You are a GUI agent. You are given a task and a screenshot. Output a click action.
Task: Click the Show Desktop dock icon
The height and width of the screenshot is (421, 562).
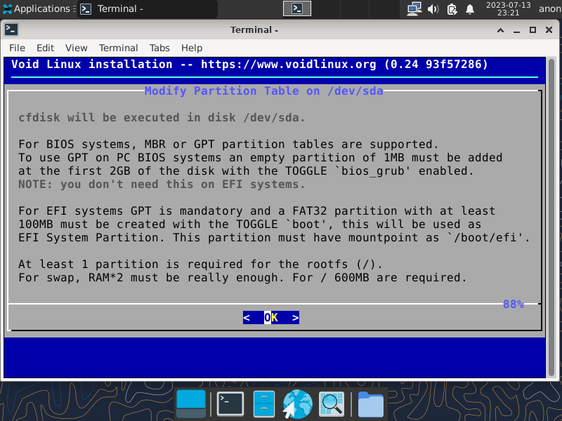(191, 404)
